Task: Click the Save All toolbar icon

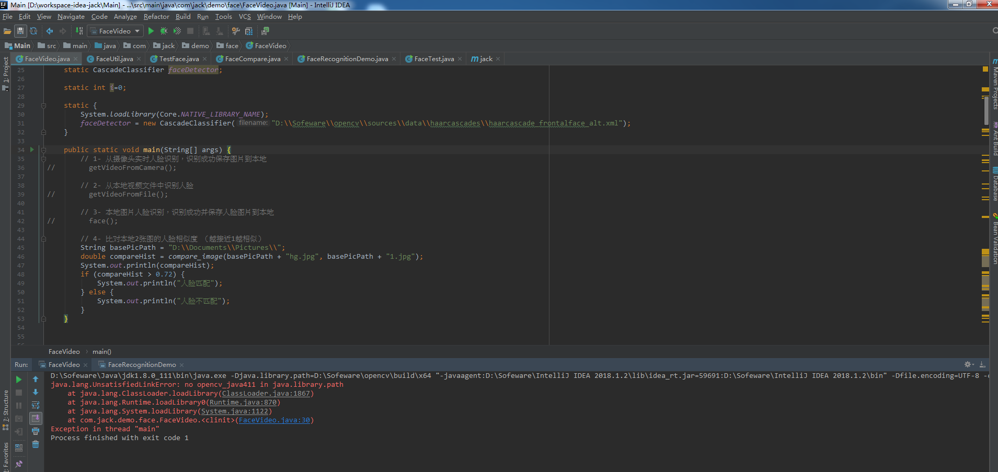Action: 20,31
